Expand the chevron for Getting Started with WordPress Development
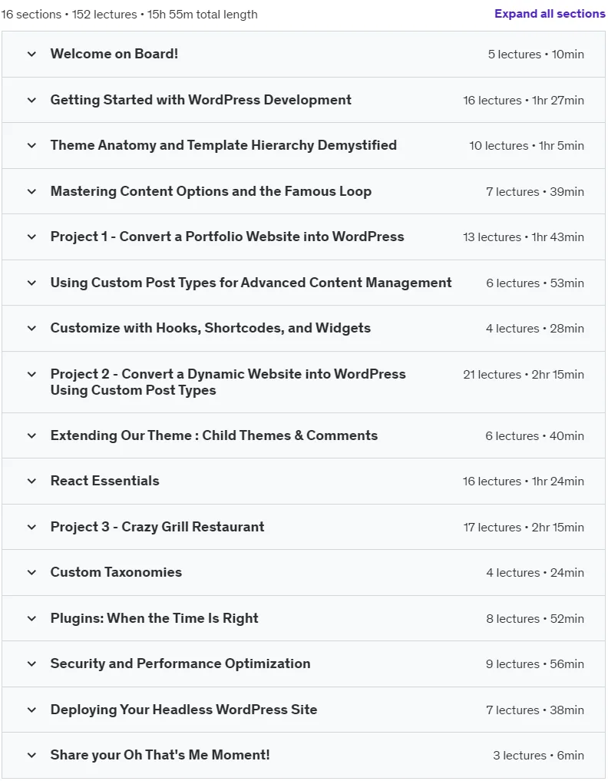The width and height of the screenshot is (608, 781). point(32,100)
